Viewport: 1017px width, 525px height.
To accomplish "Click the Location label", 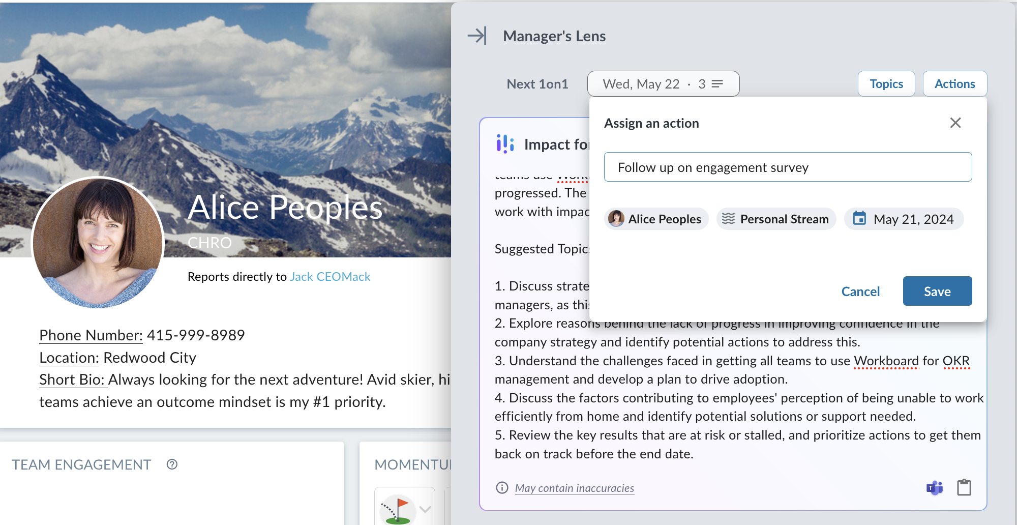I will (x=69, y=357).
